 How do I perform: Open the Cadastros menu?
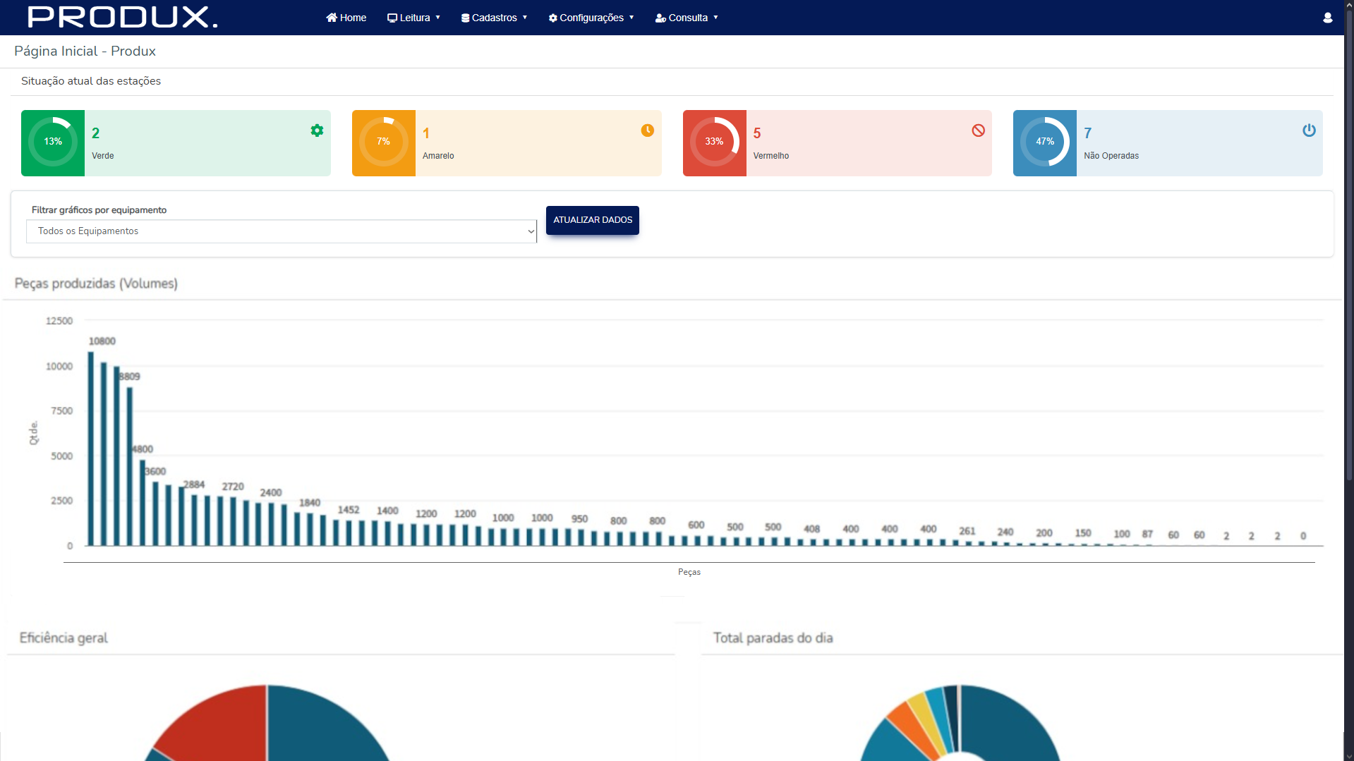tap(494, 18)
